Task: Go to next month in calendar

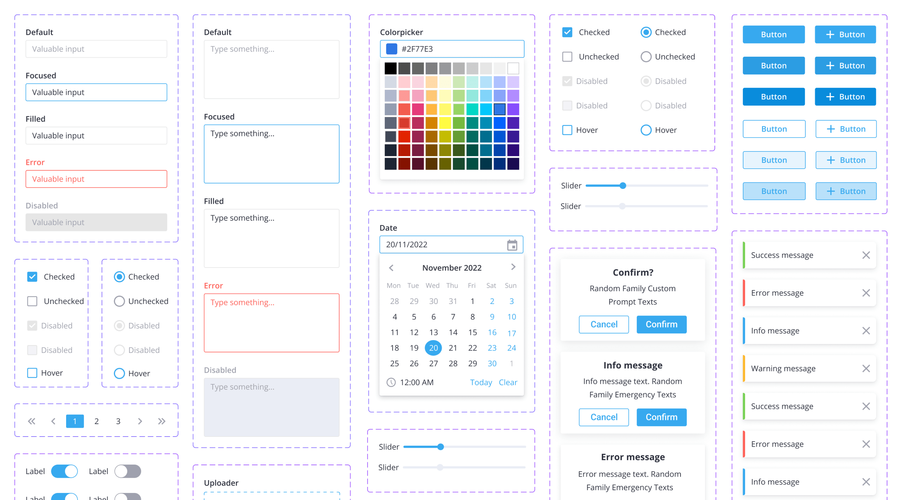Action: point(513,267)
